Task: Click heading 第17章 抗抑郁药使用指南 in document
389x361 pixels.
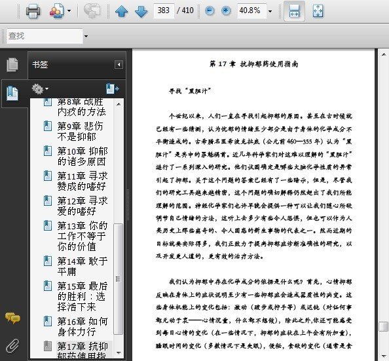Action: 253,64
